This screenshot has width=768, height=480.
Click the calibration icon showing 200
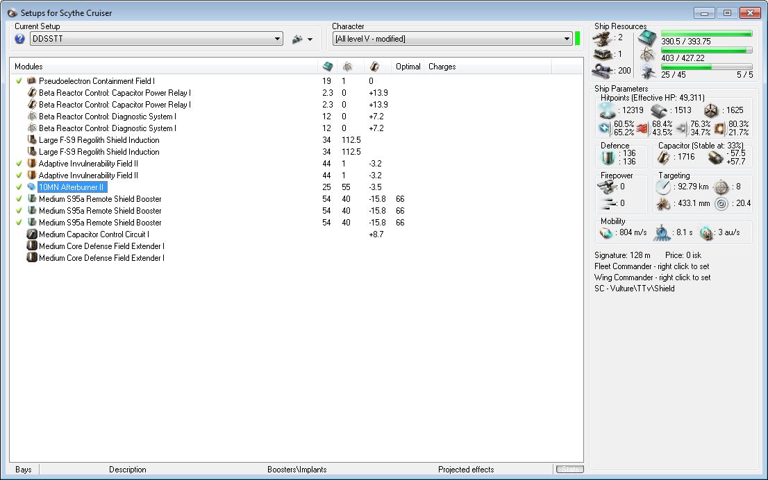pos(603,71)
